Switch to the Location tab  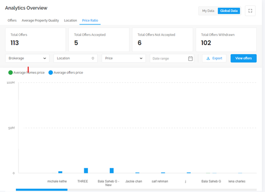click(x=70, y=20)
